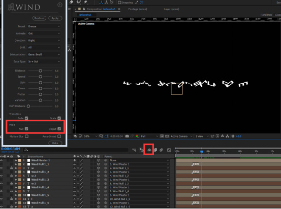Adjust the Distance slider handle
The width and height of the screenshot is (281, 209).
coord(41,71)
